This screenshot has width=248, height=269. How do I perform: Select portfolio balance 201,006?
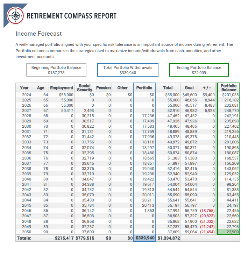pyautogui.click(x=231, y=142)
